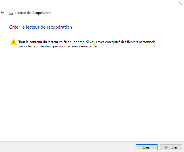
Task: Click the blue heading 'Créer le lecteur de récupération'
Action: (x=41, y=27)
